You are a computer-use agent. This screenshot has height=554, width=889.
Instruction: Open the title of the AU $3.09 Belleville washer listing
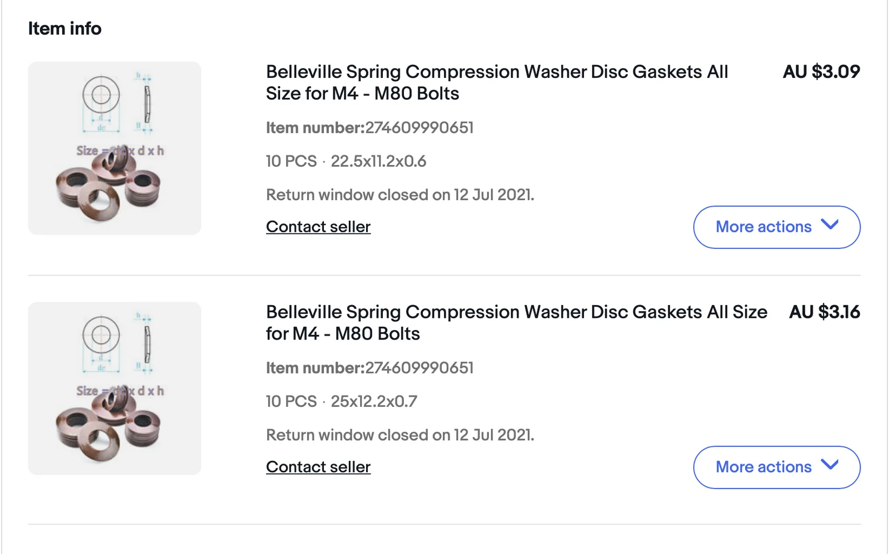[496, 82]
